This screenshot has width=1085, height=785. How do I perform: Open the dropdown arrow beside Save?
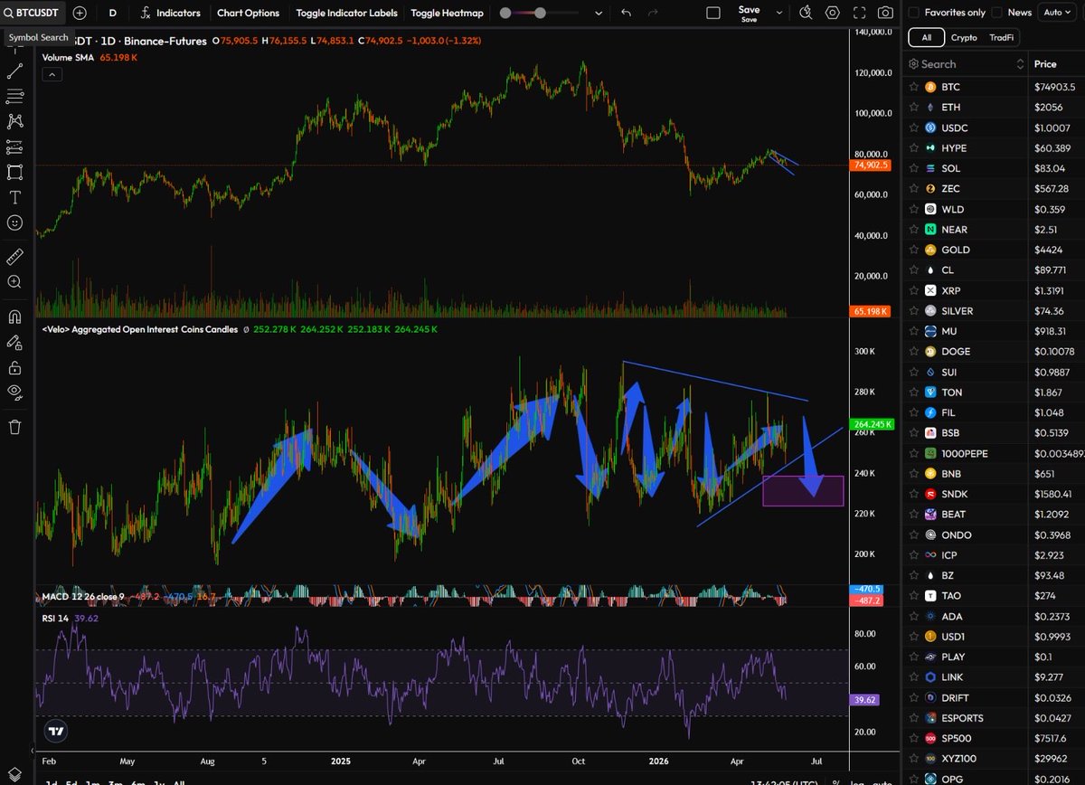point(780,13)
